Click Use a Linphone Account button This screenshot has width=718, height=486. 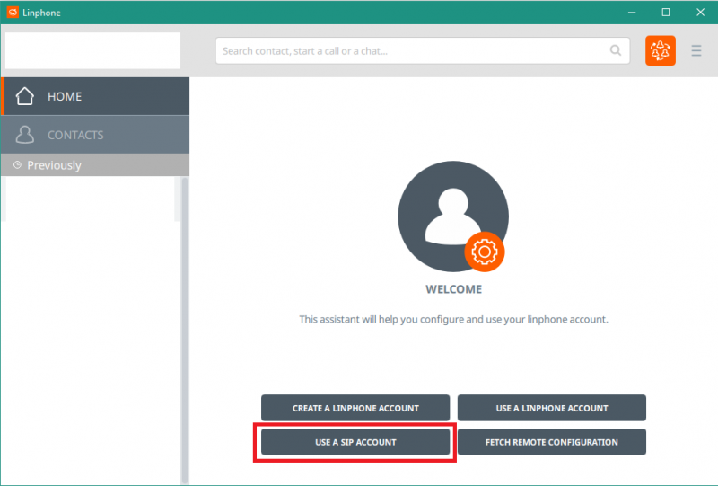552,408
